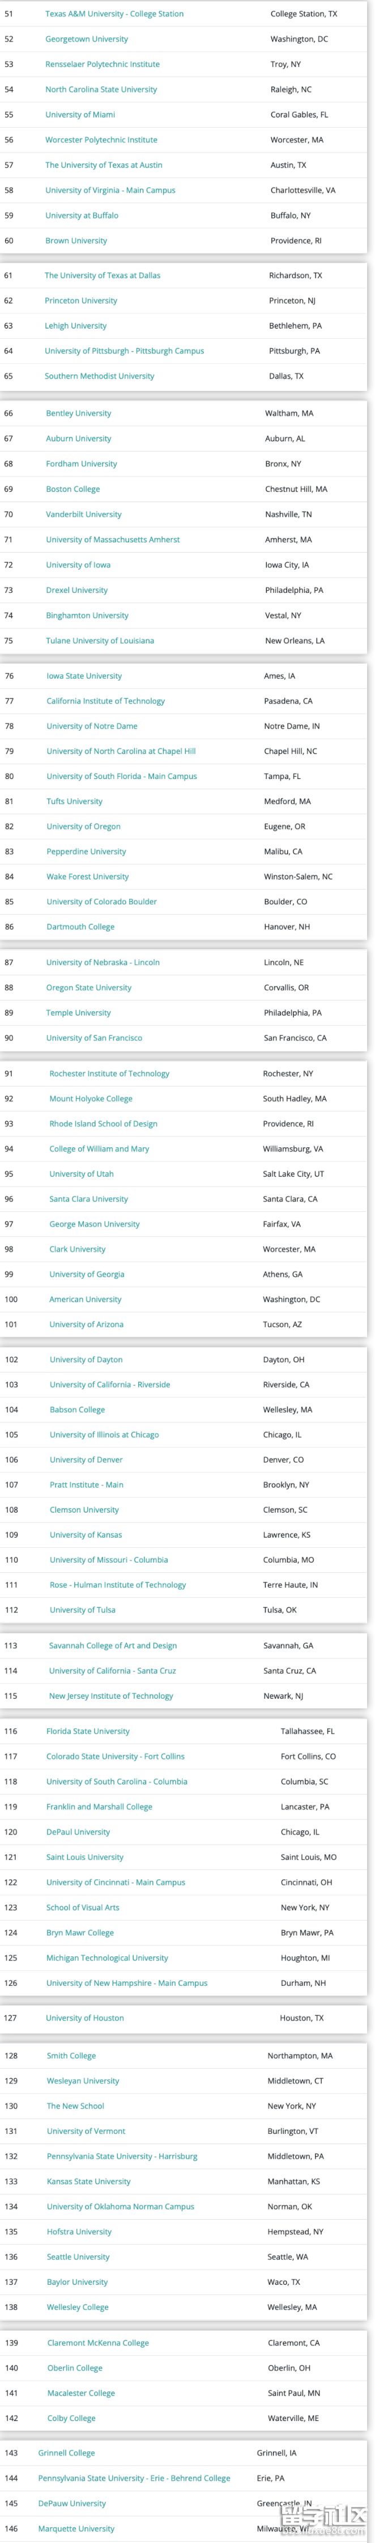This screenshot has width=375, height=2543.
Task: Click Rensselaer Polytechnic Institute link
Action: (103, 64)
